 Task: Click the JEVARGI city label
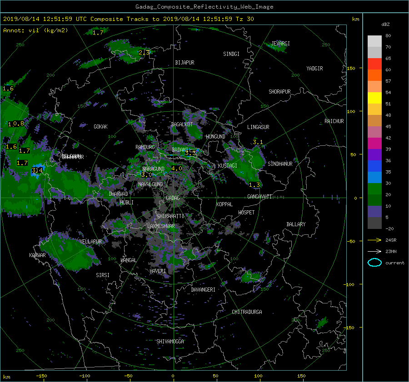coord(280,44)
